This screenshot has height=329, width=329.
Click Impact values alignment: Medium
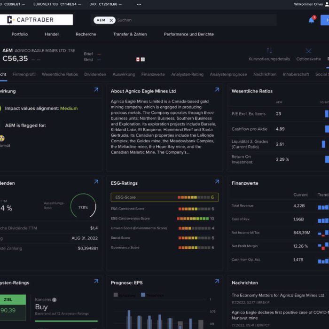coord(41,108)
